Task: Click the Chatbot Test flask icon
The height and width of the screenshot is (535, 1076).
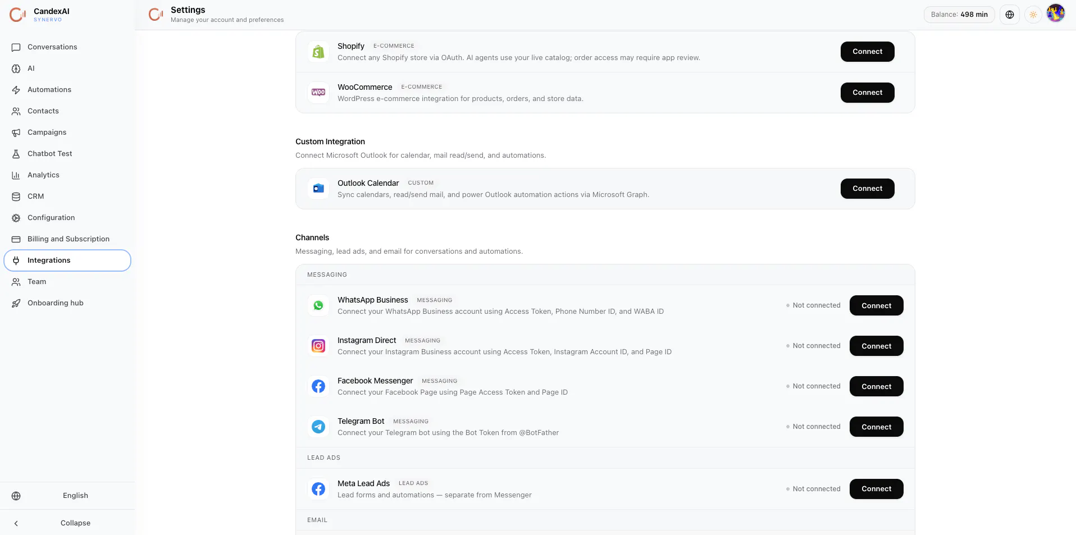Action: click(x=16, y=154)
